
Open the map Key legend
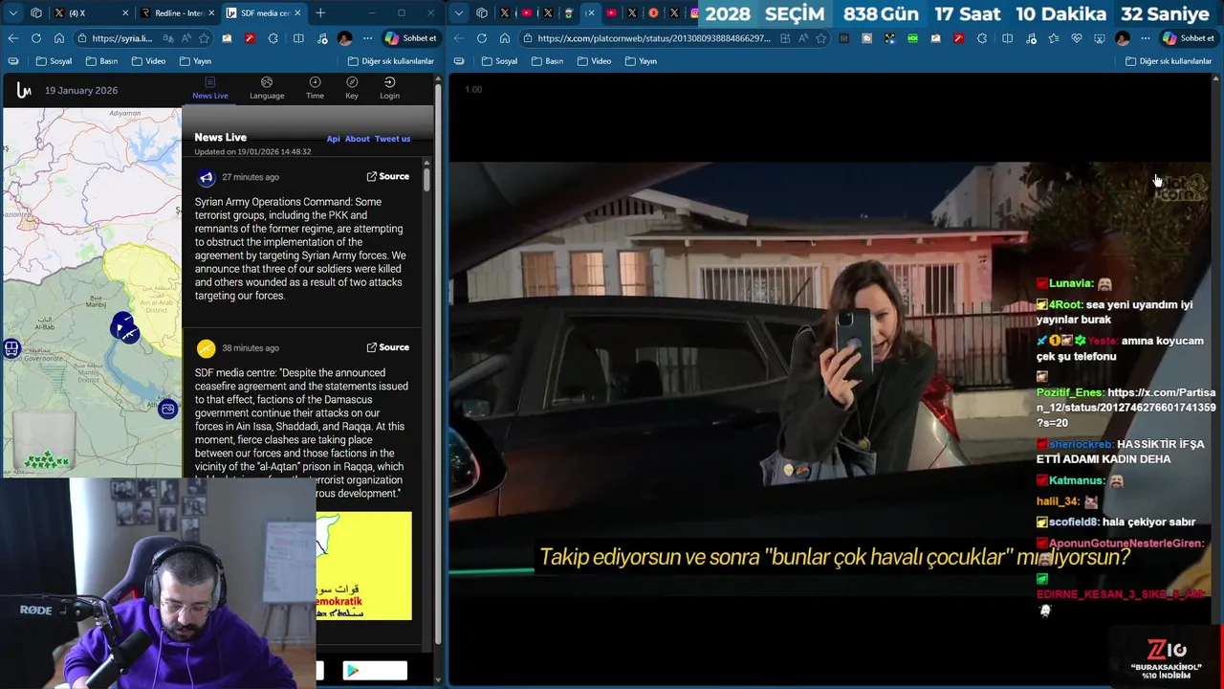pos(352,88)
